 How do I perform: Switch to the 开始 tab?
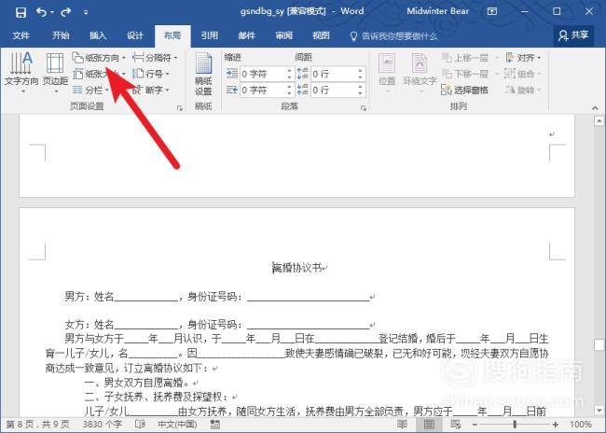tap(61, 35)
